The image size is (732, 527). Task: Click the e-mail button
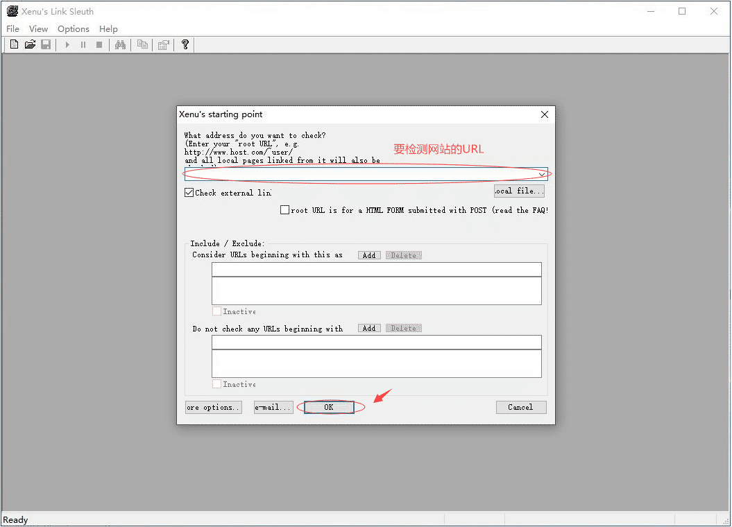point(273,407)
